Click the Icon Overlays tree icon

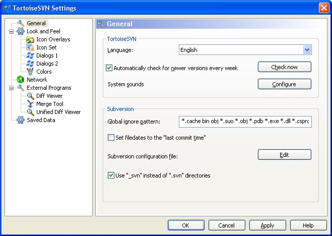point(30,39)
